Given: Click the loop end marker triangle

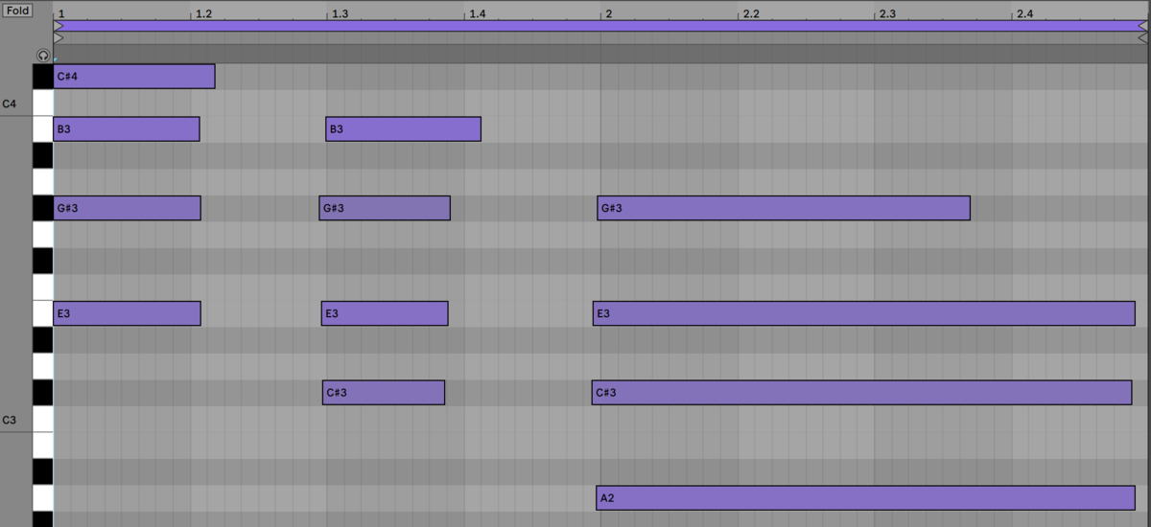Looking at the screenshot, I should pos(1141,26).
